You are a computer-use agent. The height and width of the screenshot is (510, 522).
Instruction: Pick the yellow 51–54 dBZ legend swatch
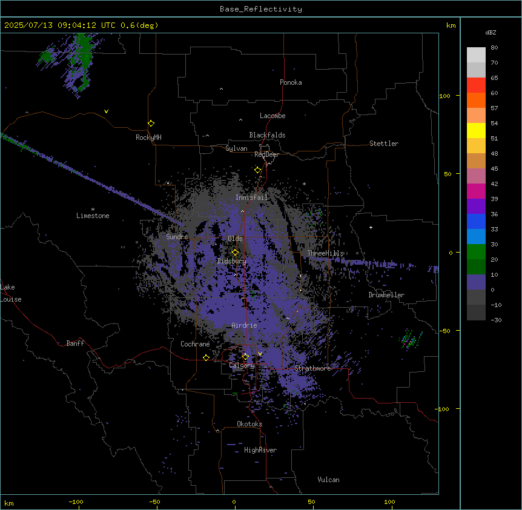[x=476, y=130]
